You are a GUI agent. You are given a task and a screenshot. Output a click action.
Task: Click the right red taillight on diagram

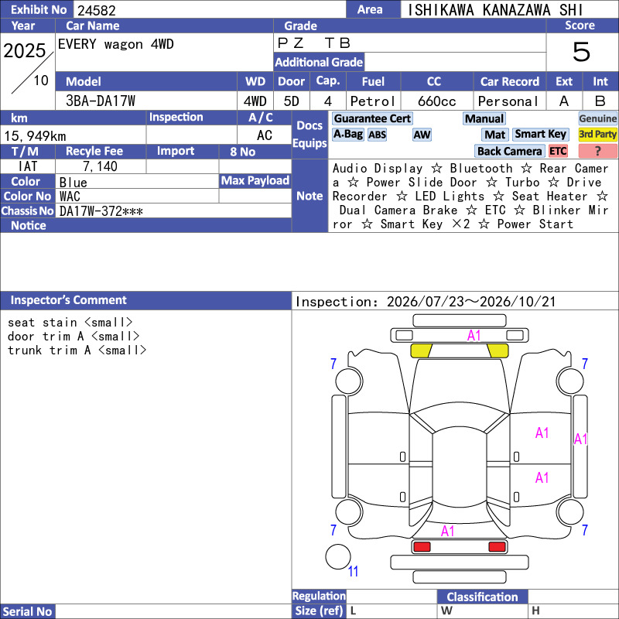tap(497, 547)
